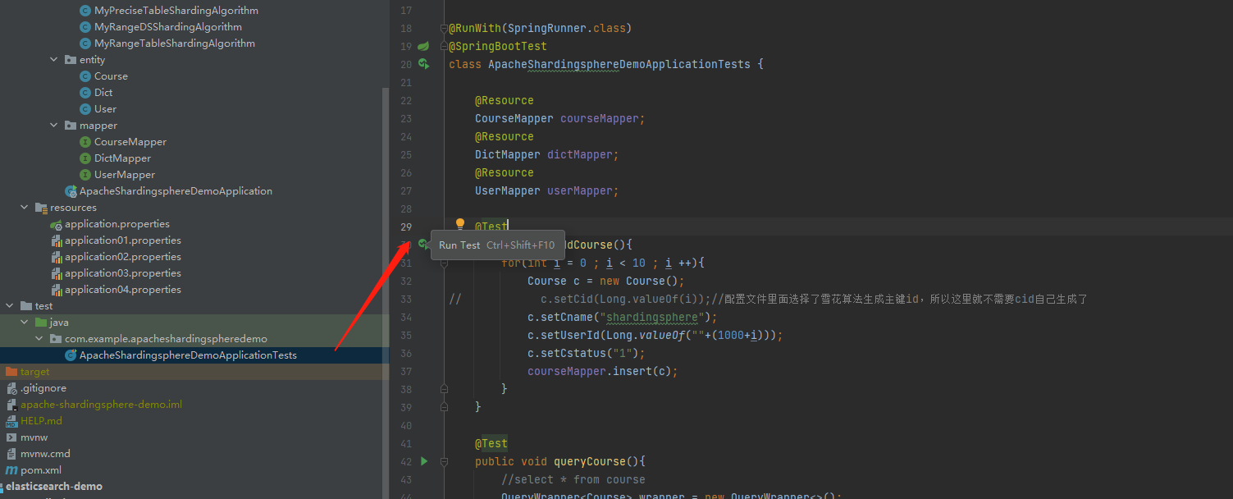Collapse the test folder node
Viewport: 1233px width, 499px height.
[x=10, y=306]
